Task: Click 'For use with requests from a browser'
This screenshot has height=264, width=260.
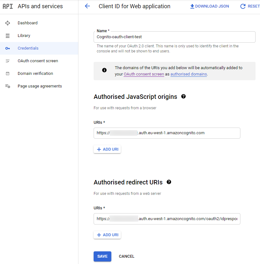Action: [x=125, y=108]
